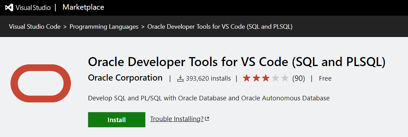Click the first rating star
The width and height of the screenshot is (408, 137).
point(247,78)
